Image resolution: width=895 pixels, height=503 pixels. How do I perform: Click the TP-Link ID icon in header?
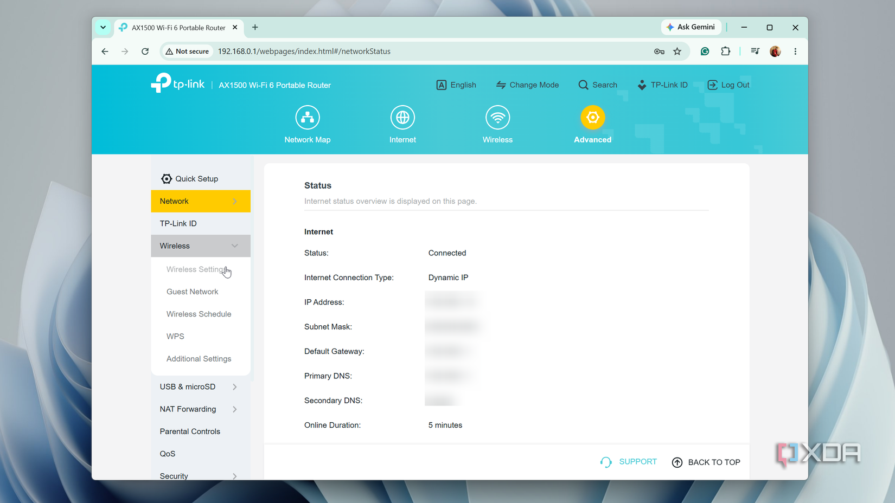642,85
